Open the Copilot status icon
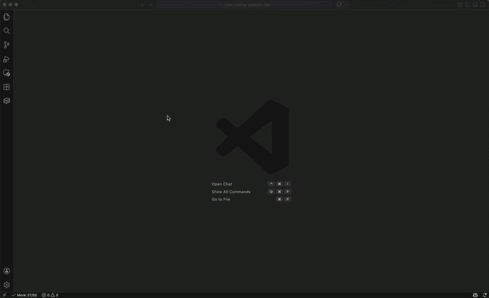489x298 pixels. click(475, 295)
